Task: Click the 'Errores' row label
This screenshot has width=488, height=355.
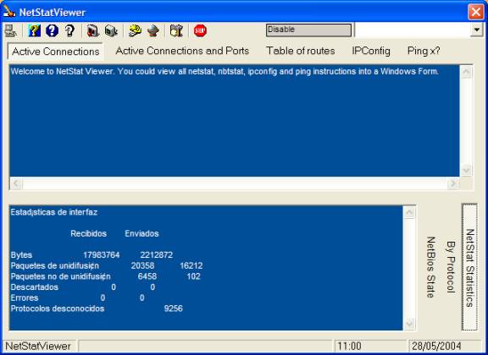Action: coord(25,298)
